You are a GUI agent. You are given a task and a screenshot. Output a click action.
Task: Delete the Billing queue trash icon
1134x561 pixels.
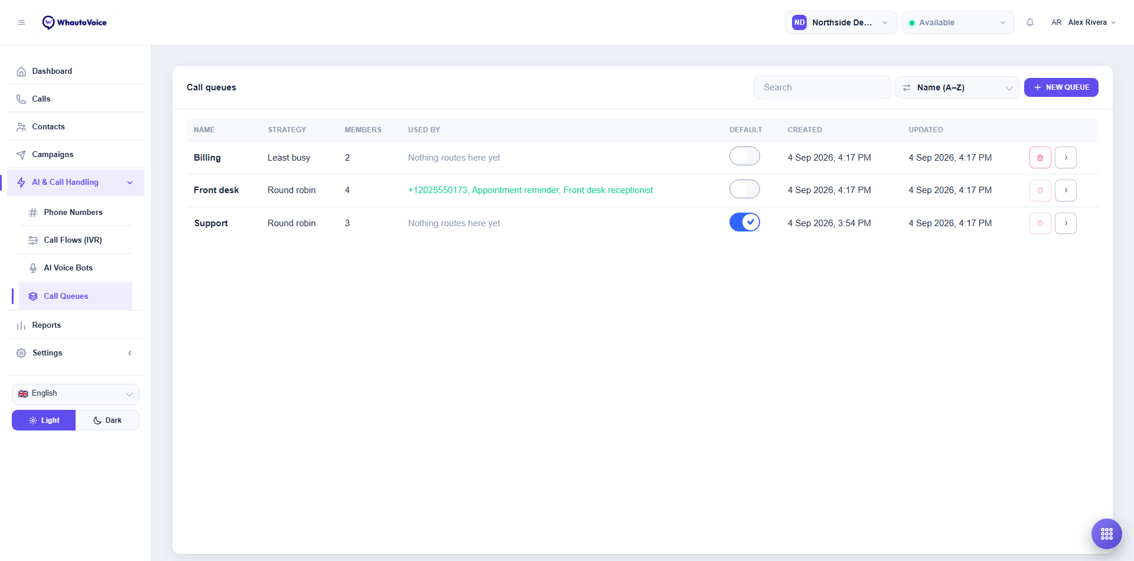click(1040, 158)
